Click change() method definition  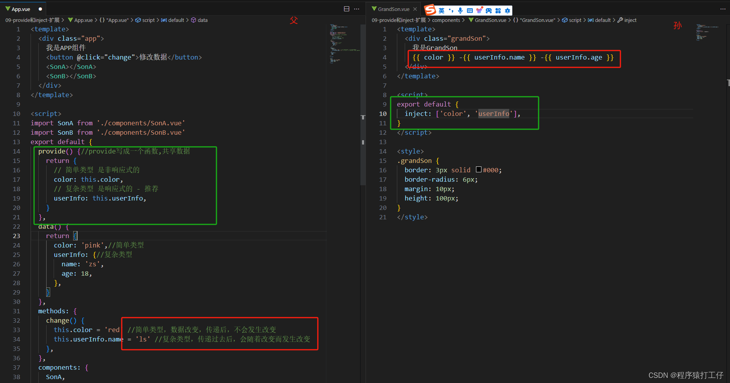(x=65, y=320)
